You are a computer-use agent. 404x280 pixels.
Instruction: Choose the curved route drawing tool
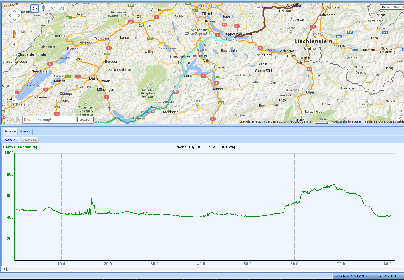click(61, 8)
